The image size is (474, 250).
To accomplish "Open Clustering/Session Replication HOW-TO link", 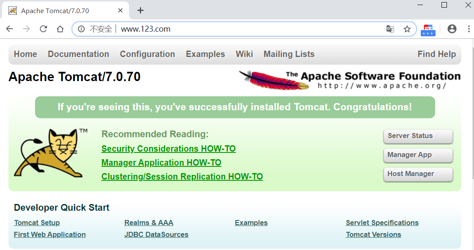I will (x=182, y=177).
